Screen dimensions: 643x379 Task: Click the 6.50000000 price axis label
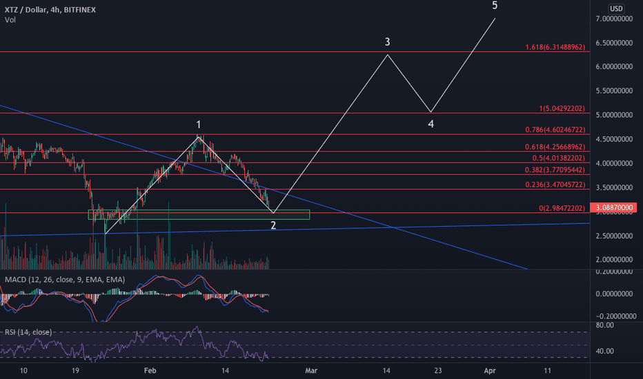(x=614, y=43)
